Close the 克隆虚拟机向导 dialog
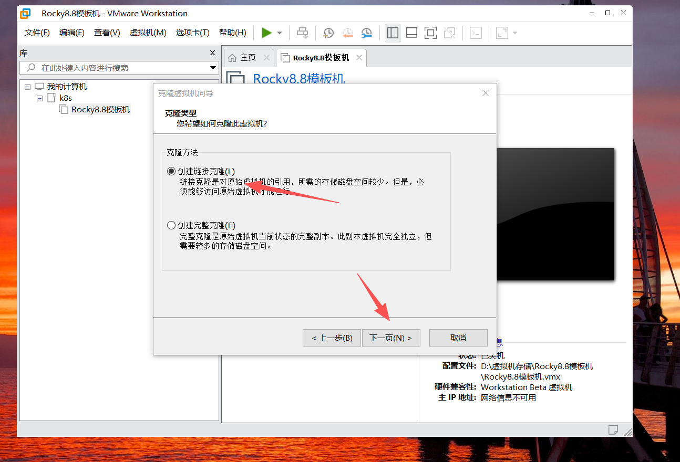Viewport: 680px width, 462px height. 486,93
